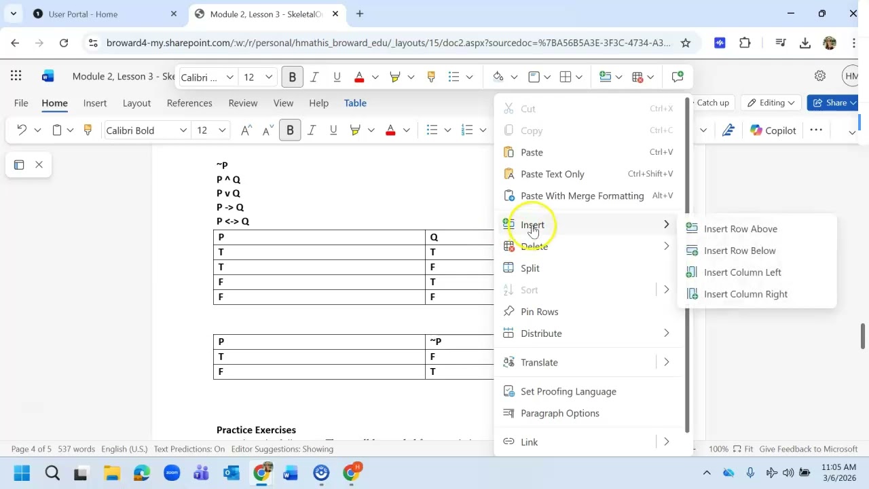
Task: Switch to the Layout ribbon tab
Action: pyautogui.click(x=136, y=103)
